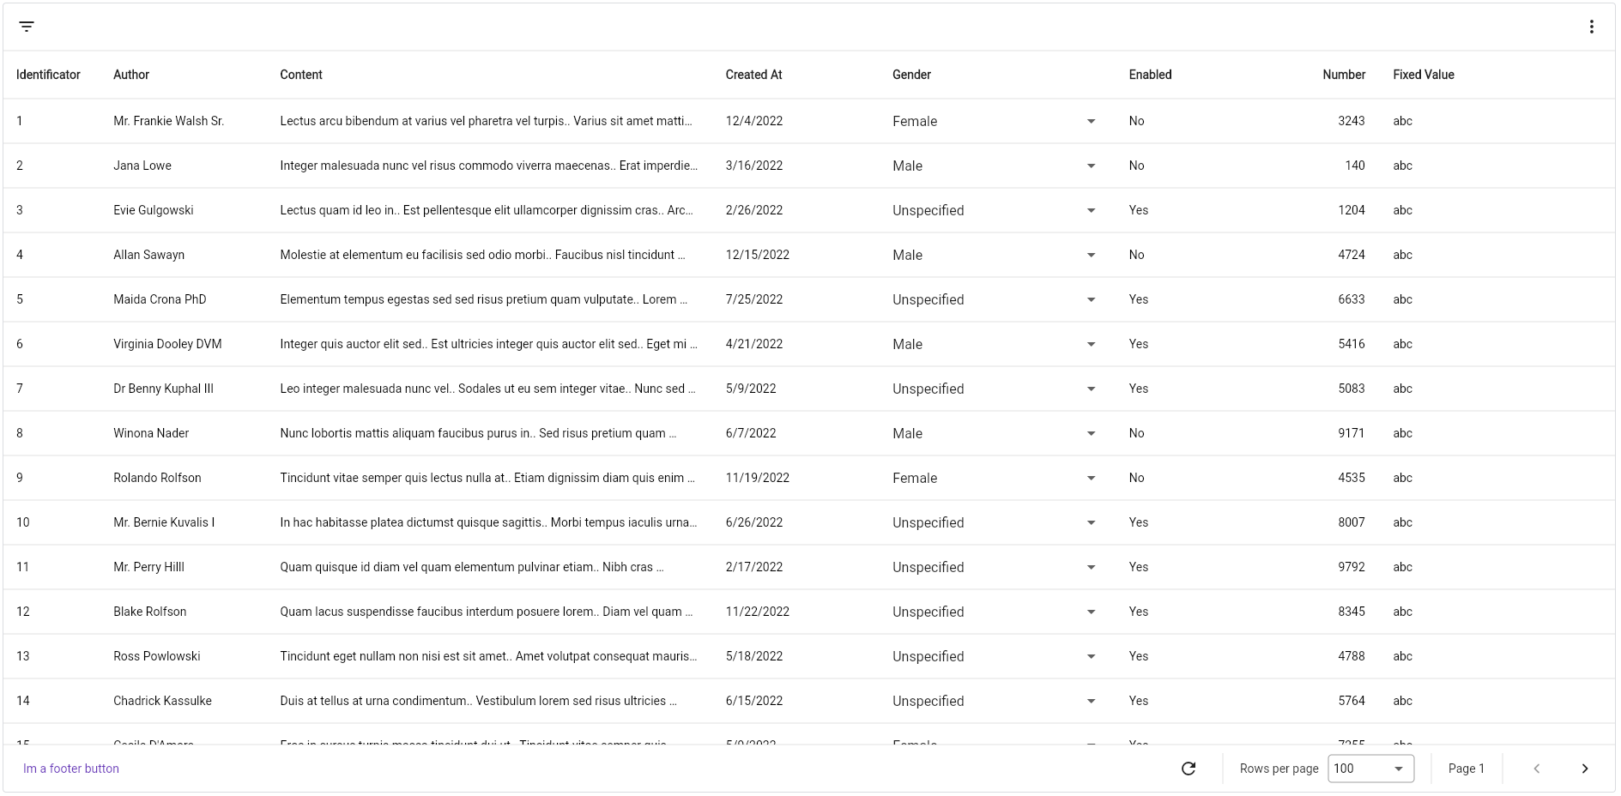The width and height of the screenshot is (1621, 796).
Task: Click the number cell '3243'
Action: tap(1352, 121)
